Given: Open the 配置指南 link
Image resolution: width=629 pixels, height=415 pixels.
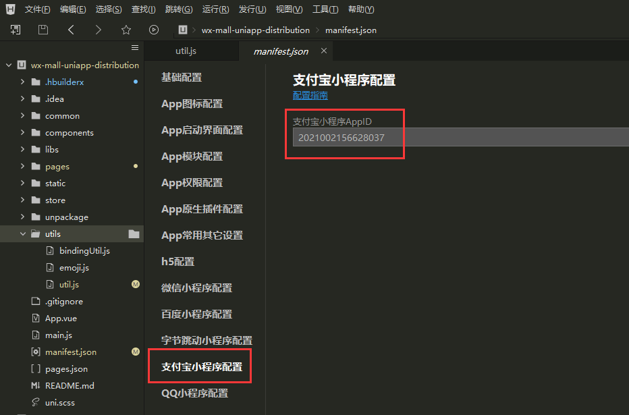Looking at the screenshot, I should [x=310, y=95].
